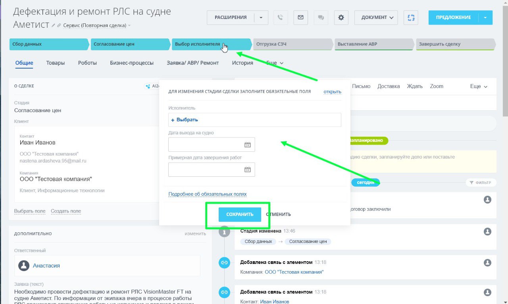Click the user avatar on the договор заключили entry

click(487, 200)
